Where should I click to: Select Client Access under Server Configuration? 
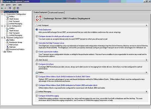tap(14, 31)
